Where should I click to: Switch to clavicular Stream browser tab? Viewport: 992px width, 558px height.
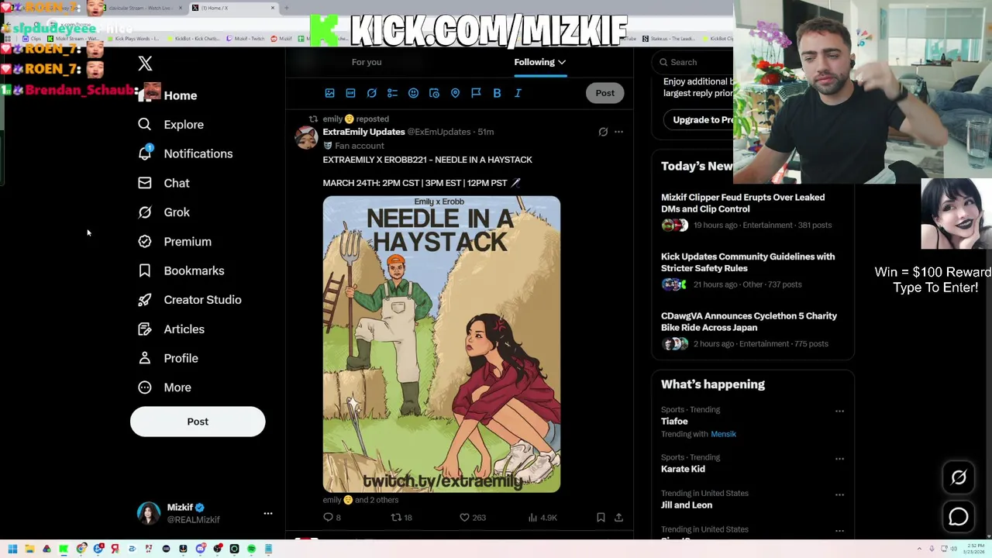click(141, 8)
